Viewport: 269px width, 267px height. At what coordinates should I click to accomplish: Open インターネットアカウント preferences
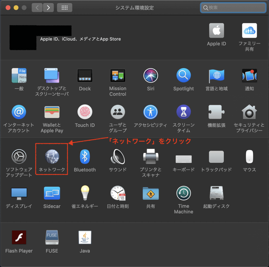click(19, 112)
